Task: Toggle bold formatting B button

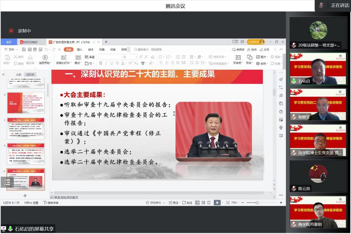Action: click(x=101, y=63)
